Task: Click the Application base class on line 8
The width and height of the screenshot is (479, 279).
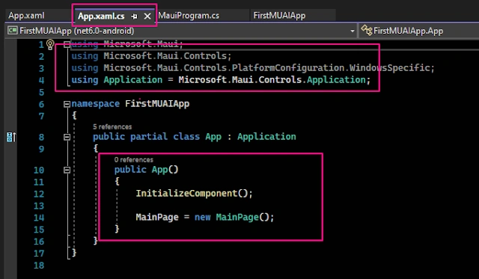Action: click(266, 137)
